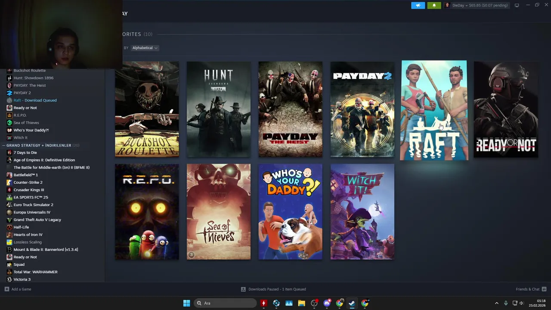551x310 pixels.
Task: Click the taskbar Ara search box
Action: click(x=225, y=303)
